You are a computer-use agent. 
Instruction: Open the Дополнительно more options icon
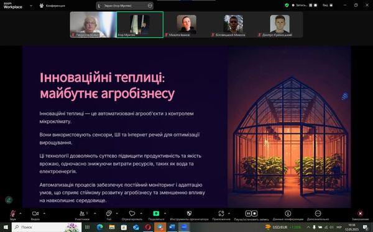(318, 213)
